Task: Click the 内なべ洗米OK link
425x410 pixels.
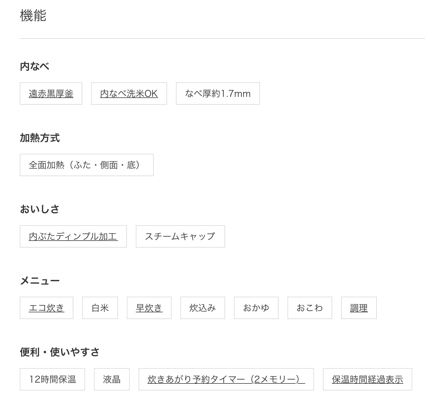Action: [129, 94]
